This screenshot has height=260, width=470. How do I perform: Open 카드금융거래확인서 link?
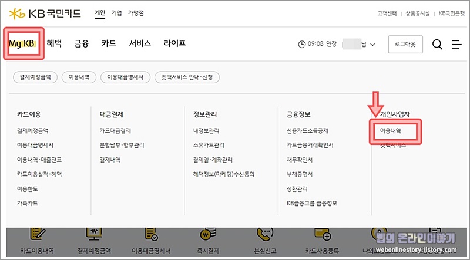pyautogui.click(x=310, y=146)
